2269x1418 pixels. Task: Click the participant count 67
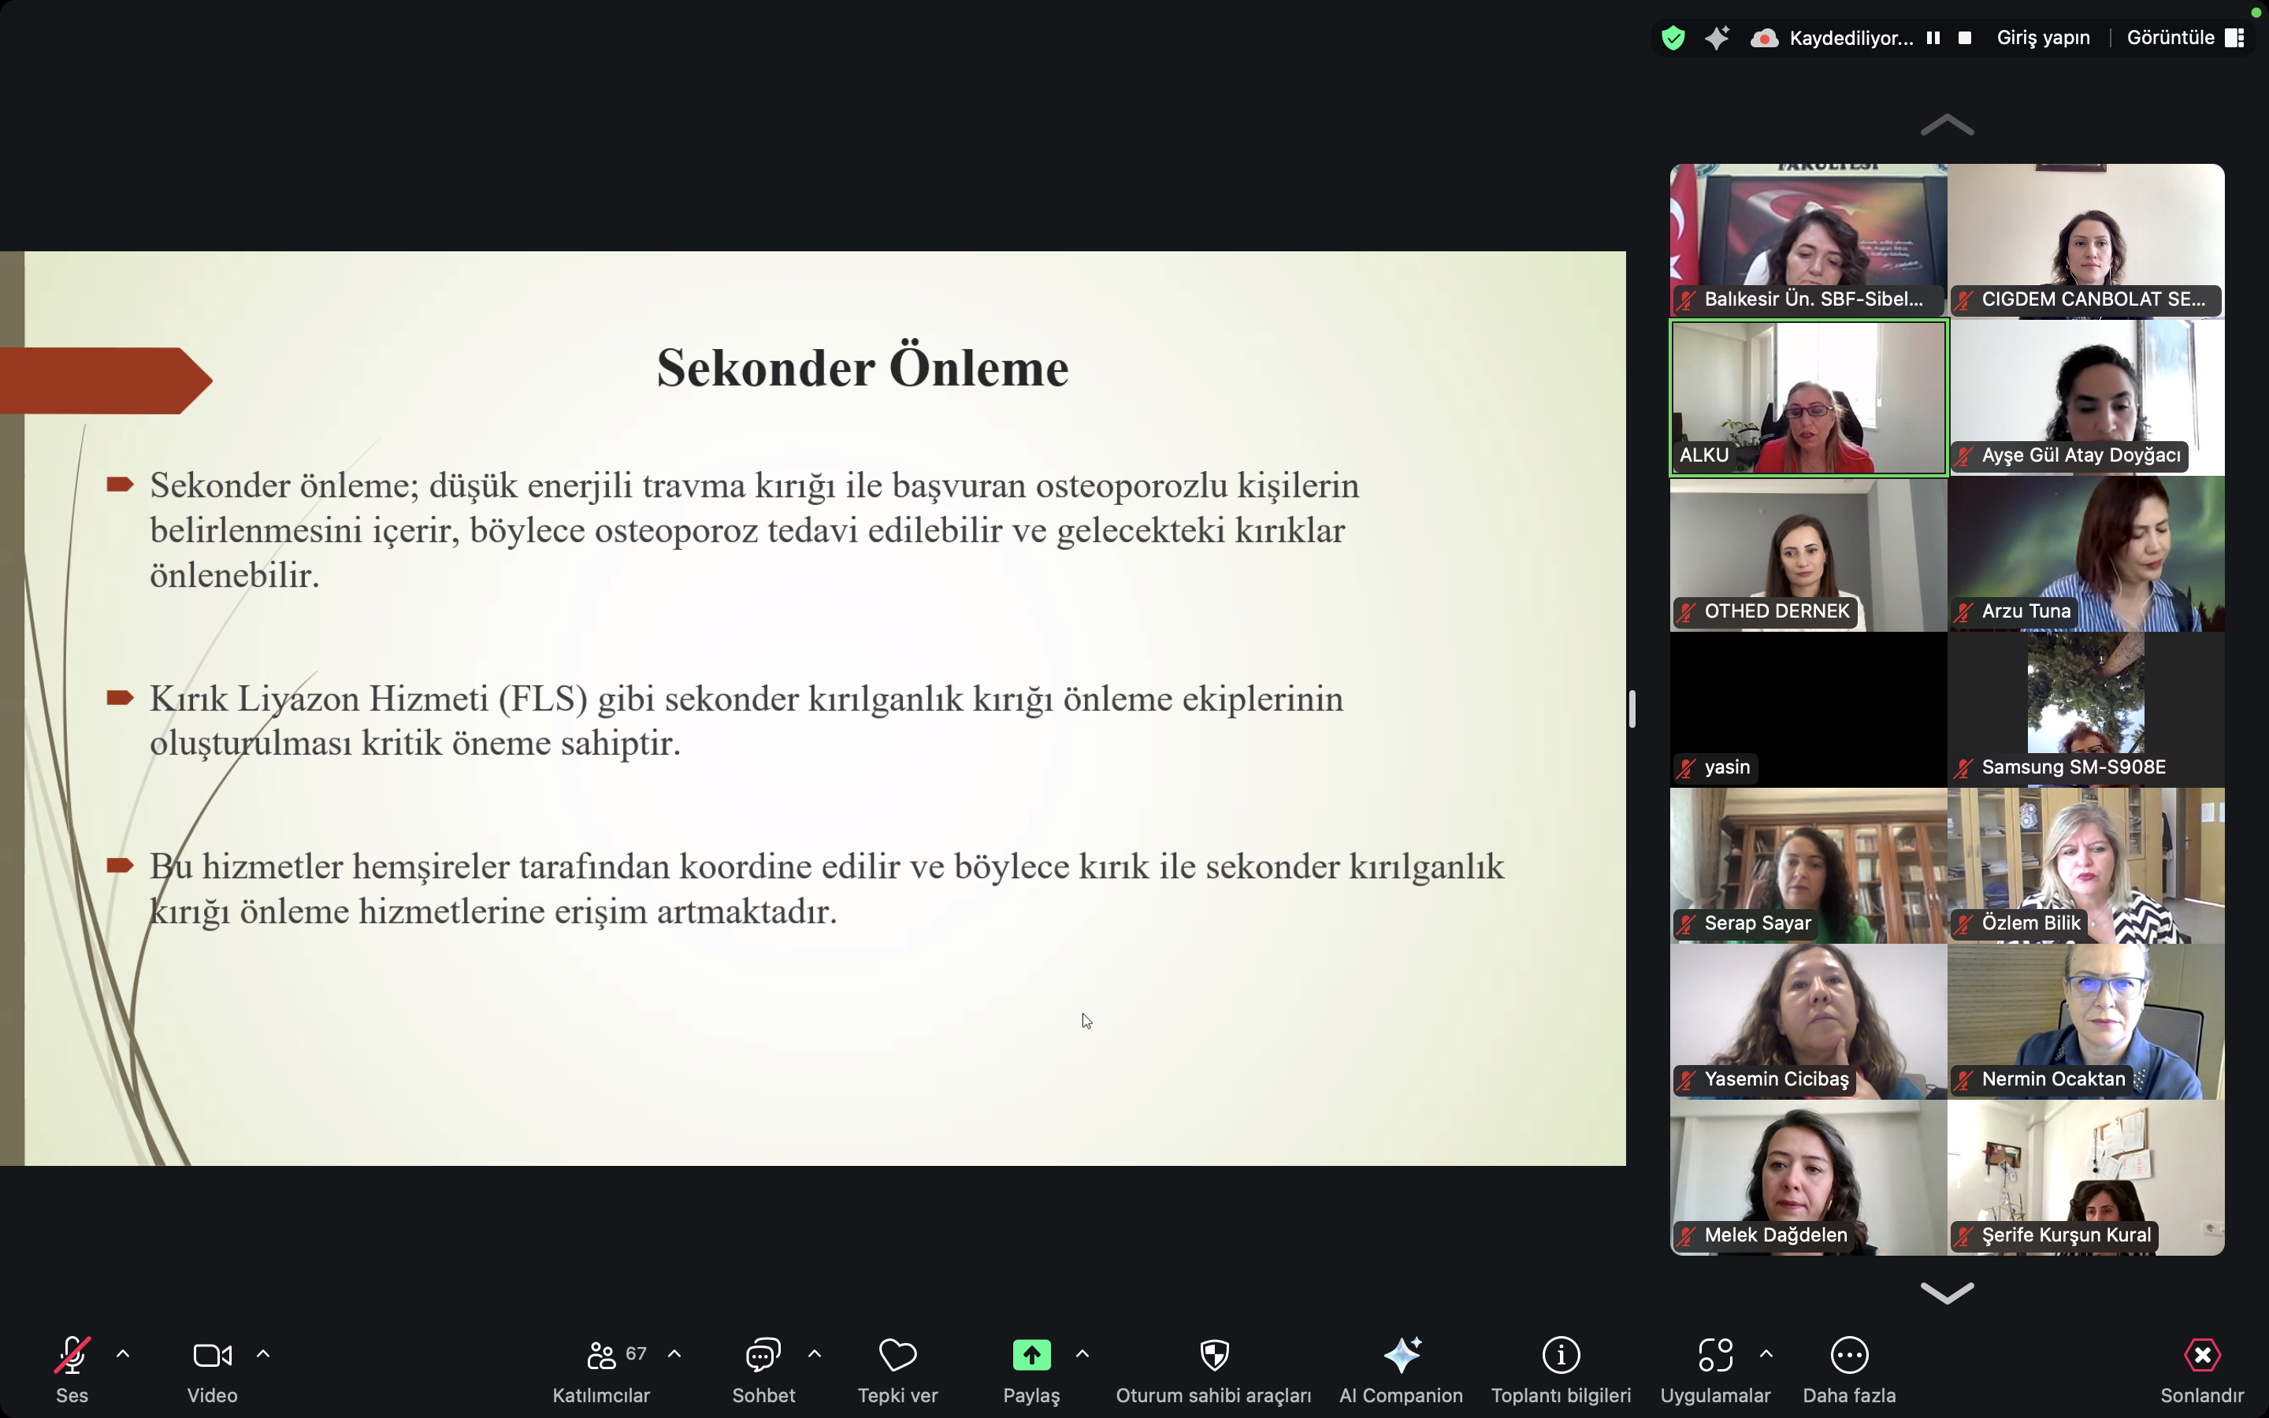pos(637,1353)
